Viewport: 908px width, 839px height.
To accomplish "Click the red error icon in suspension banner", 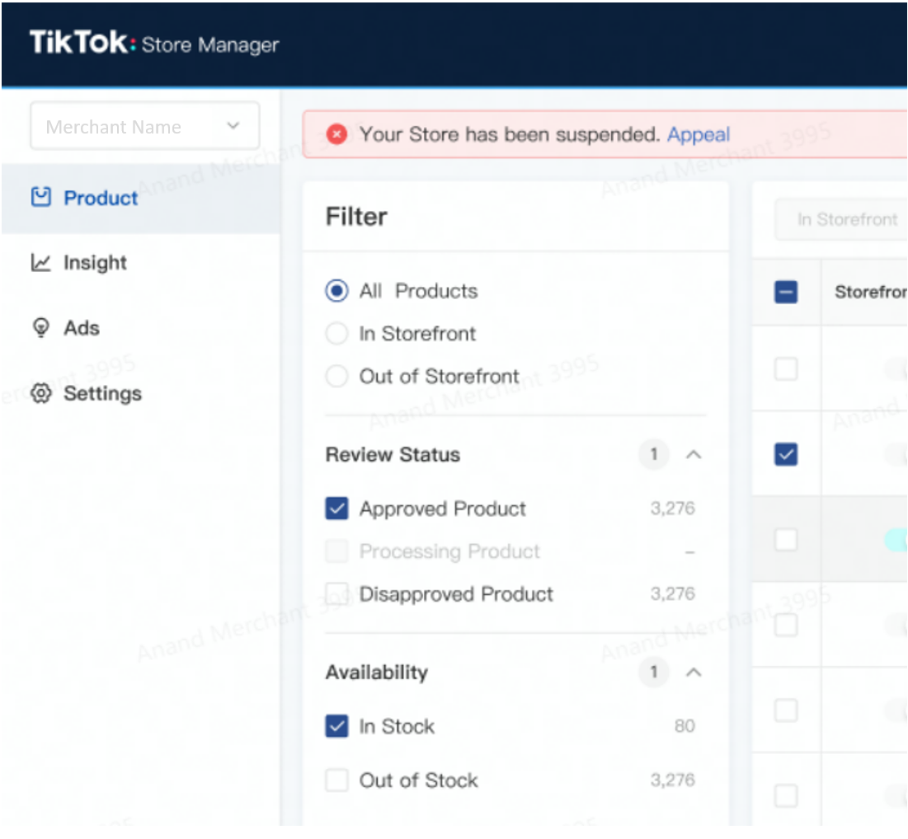I will coord(336,134).
